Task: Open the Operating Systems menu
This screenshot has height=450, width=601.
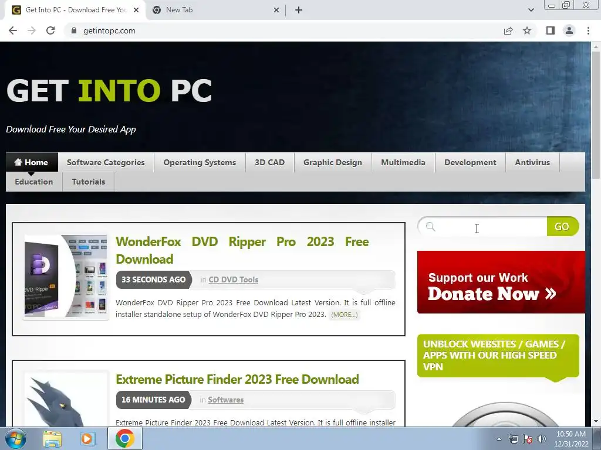Action: (x=200, y=162)
